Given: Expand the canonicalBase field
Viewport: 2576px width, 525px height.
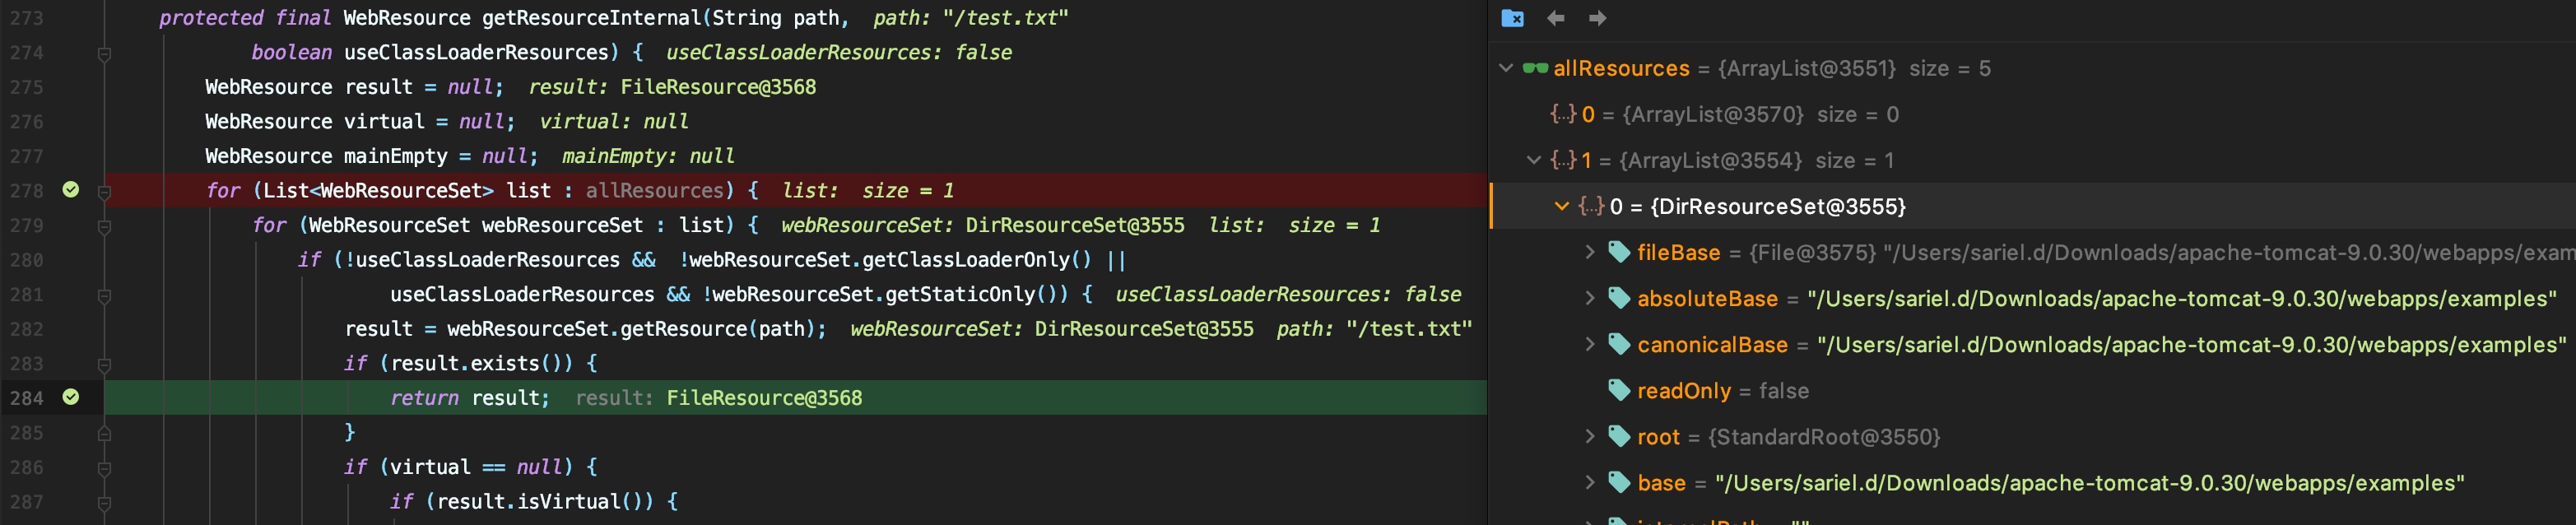Looking at the screenshot, I should point(1590,344).
